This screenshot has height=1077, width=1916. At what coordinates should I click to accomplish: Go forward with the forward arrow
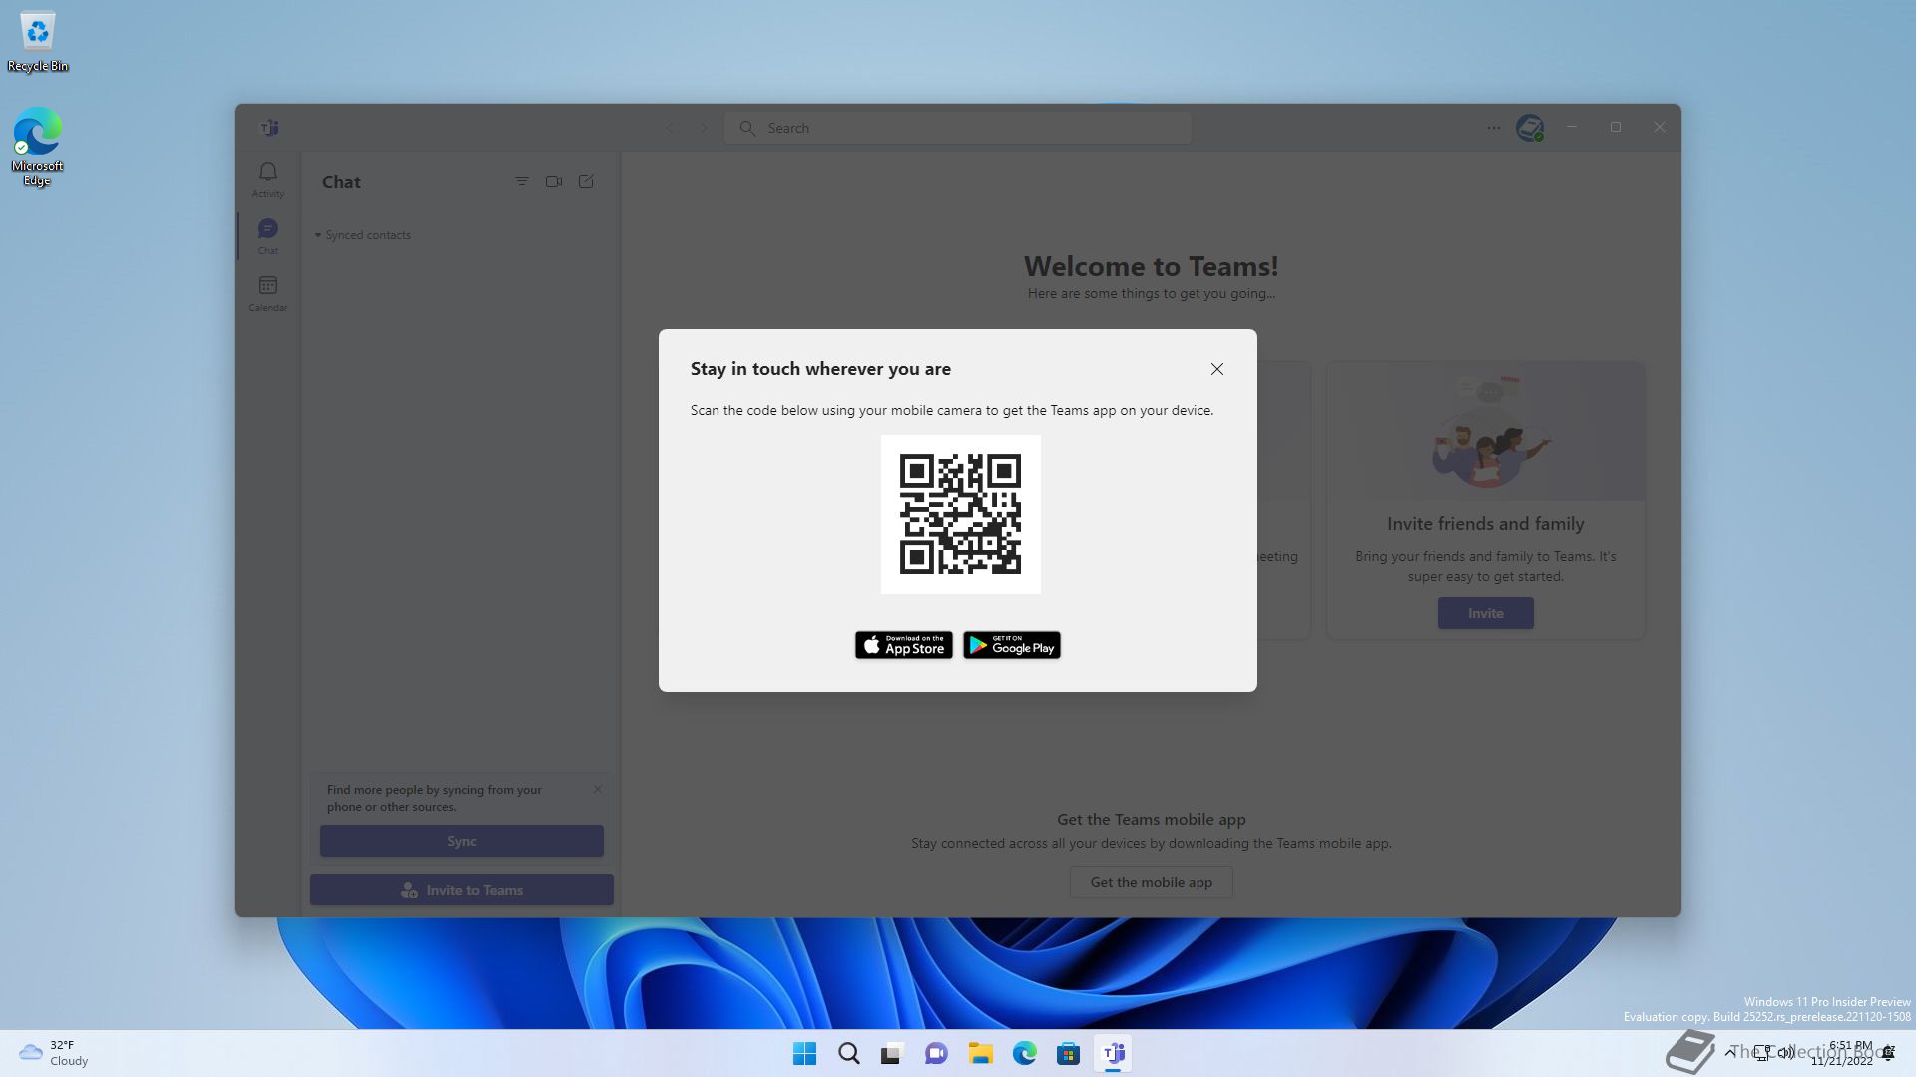tap(703, 128)
